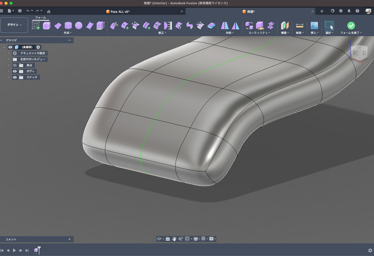Open the デザイン workspace dropdown
The height and width of the screenshot is (256, 374).
(x=14, y=25)
